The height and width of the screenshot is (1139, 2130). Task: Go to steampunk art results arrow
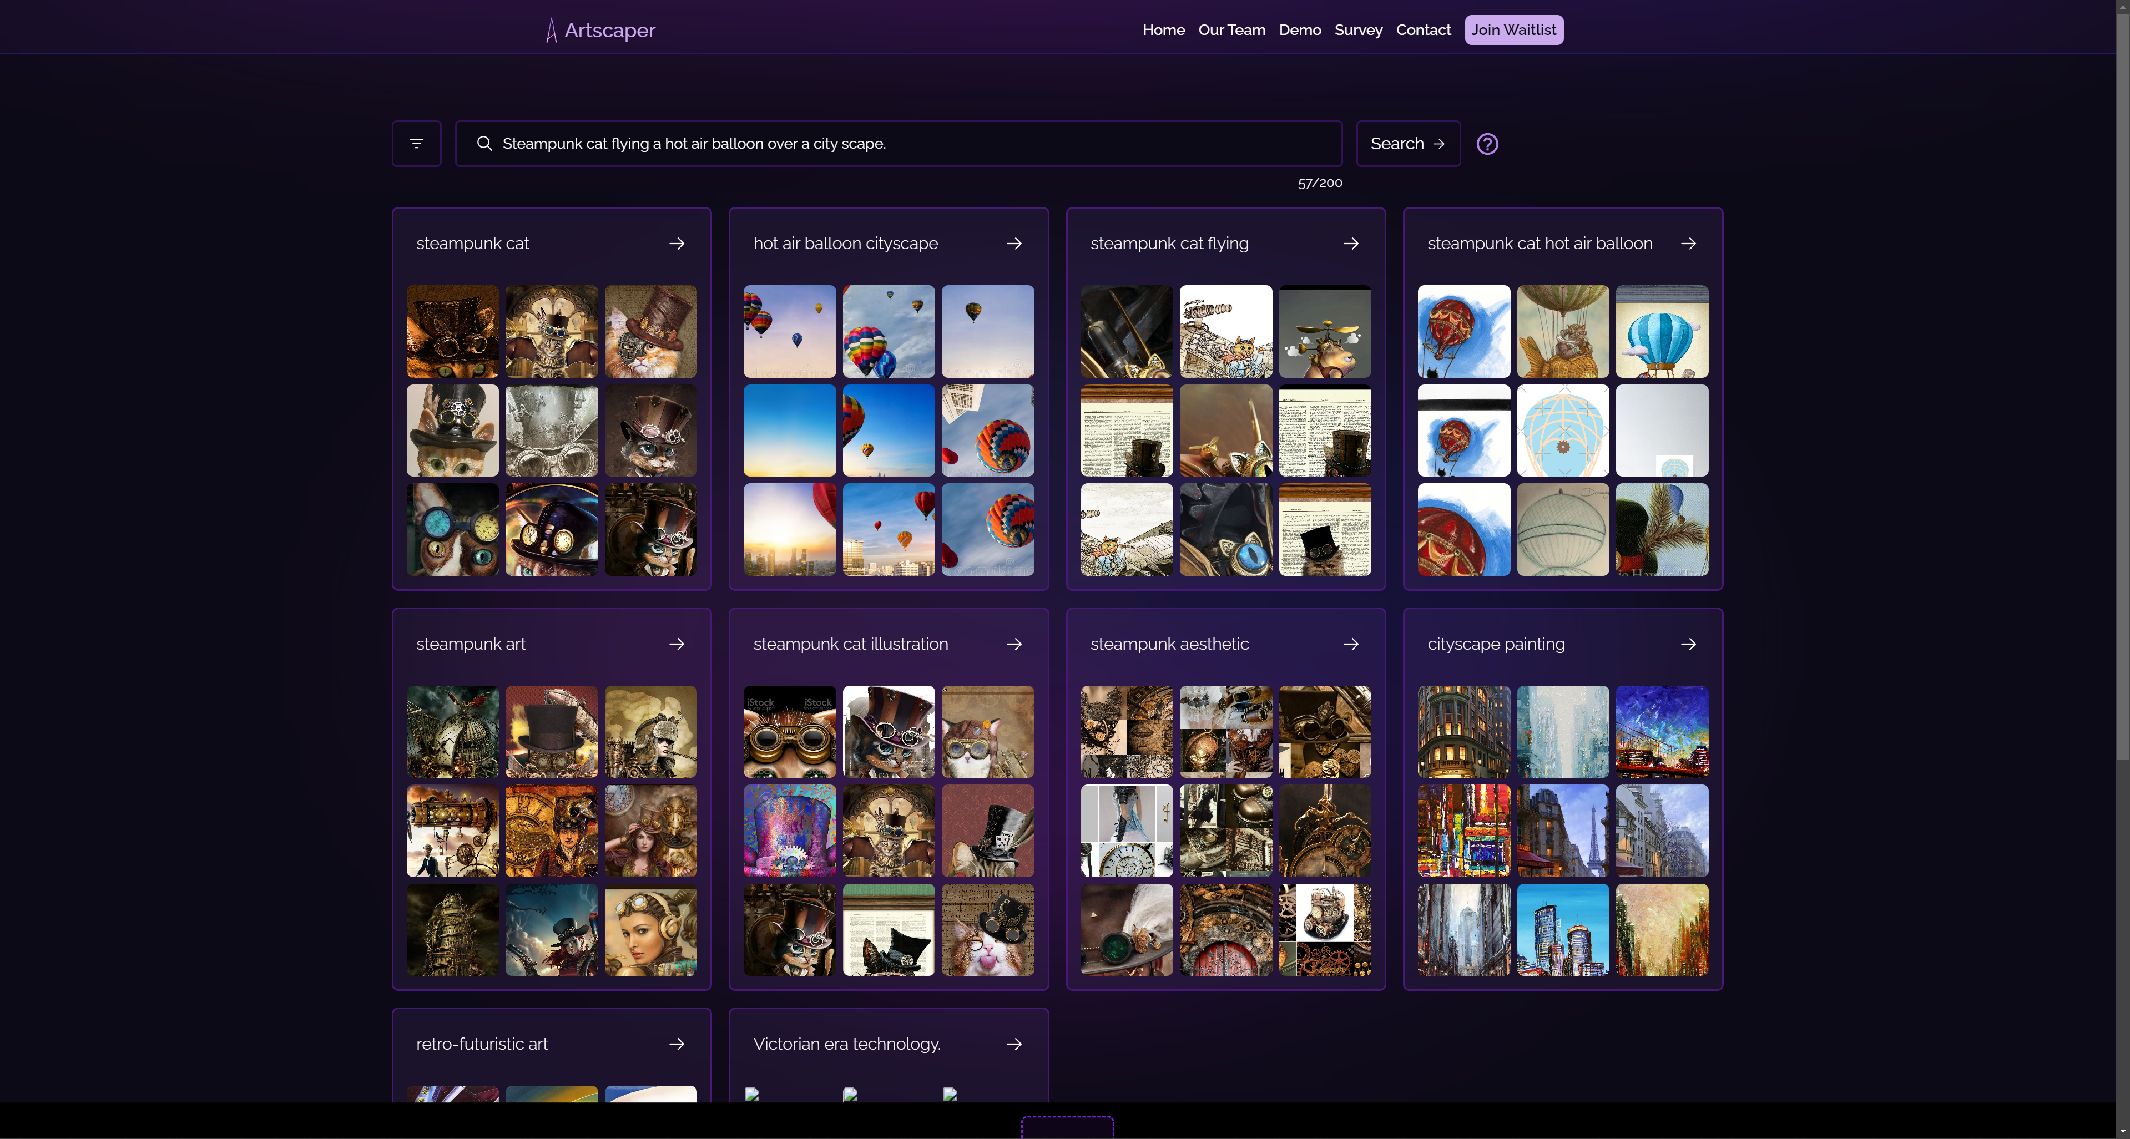coord(677,644)
